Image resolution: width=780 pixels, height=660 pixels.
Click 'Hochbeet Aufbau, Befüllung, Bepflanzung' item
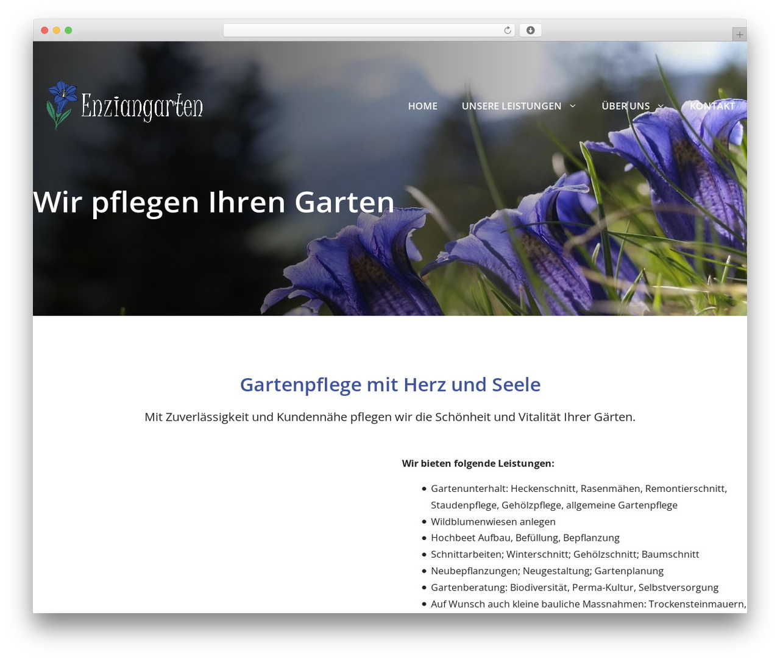pos(525,538)
